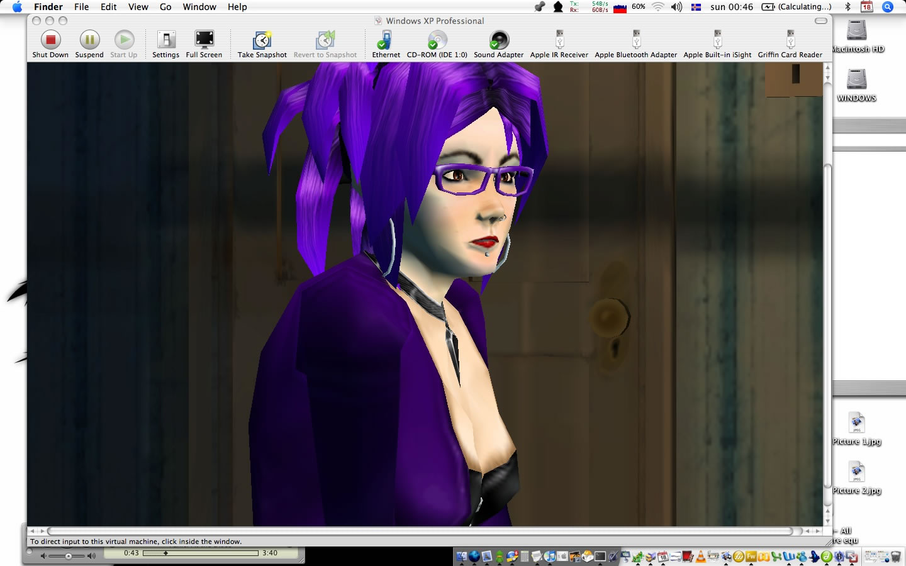Image resolution: width=906 pixels, height=566 pixels.
Task: Take Snapshot of the virtual machine
Action: click(x=262, y=45)
